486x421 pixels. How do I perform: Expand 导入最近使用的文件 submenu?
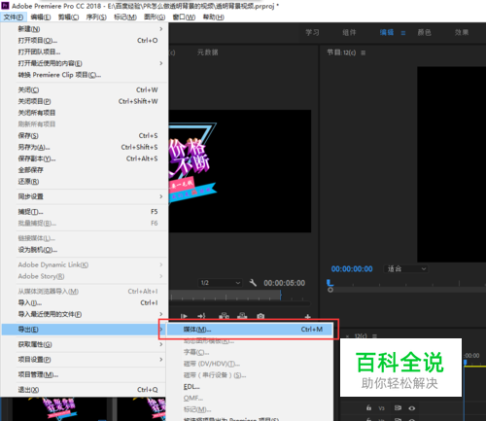pyautogui.click(x=161, y=314)
